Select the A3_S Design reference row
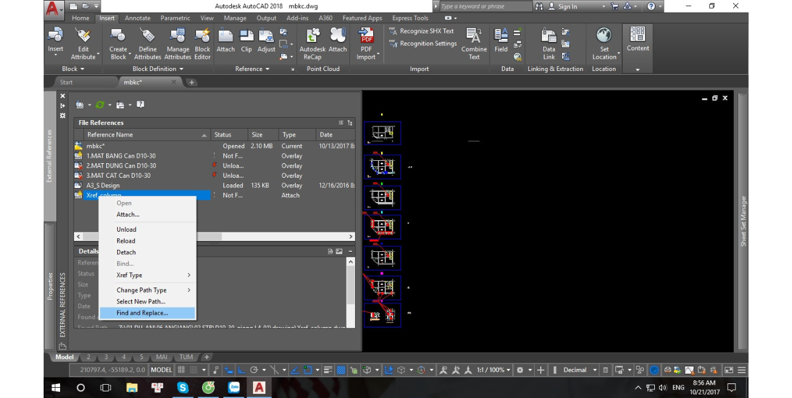The width and height of the screenshot is (792, 398). coord(214,186)
